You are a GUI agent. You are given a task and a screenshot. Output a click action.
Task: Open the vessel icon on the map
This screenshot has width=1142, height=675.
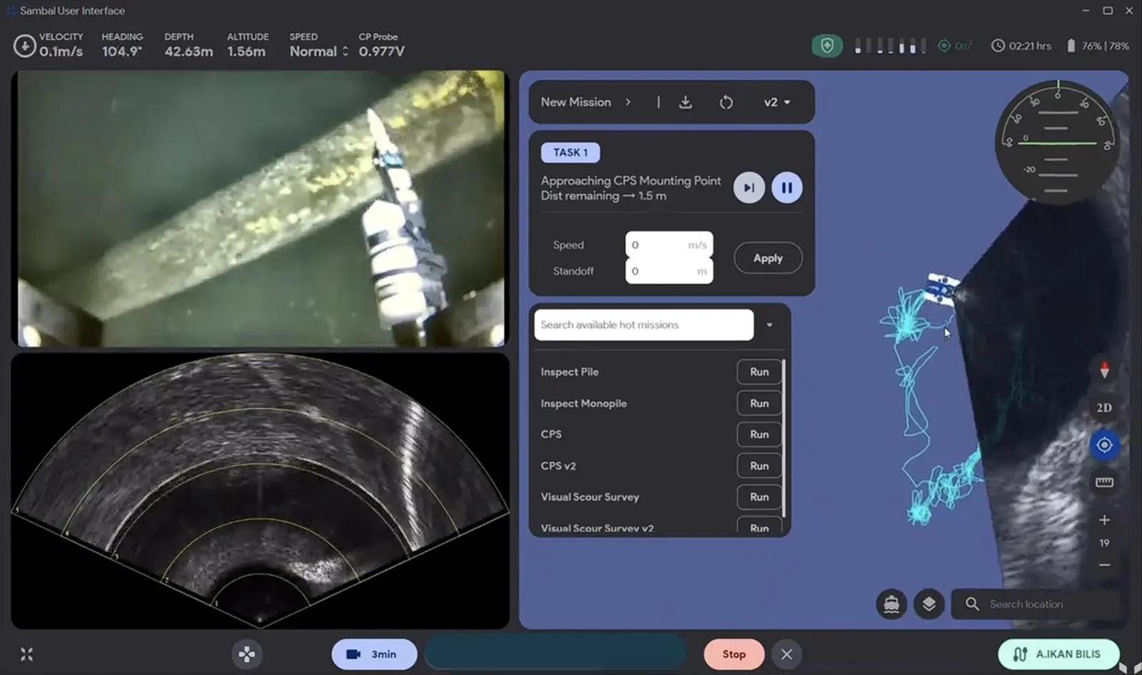891,604
